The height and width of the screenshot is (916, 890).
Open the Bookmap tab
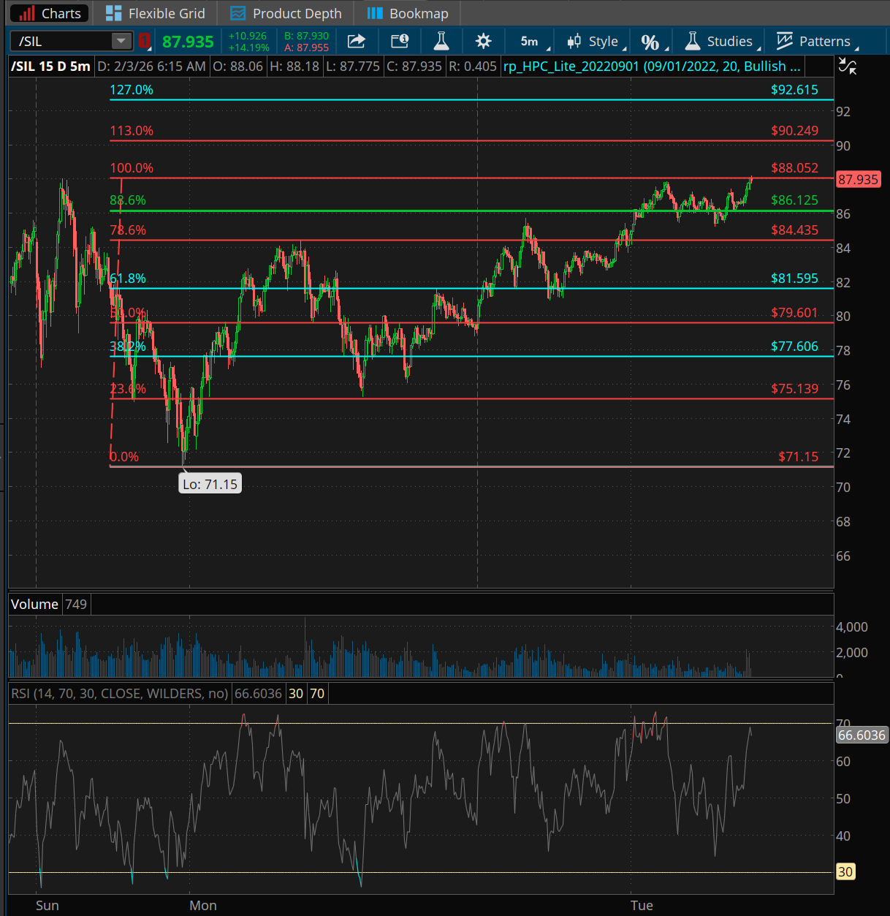[408, 13]
